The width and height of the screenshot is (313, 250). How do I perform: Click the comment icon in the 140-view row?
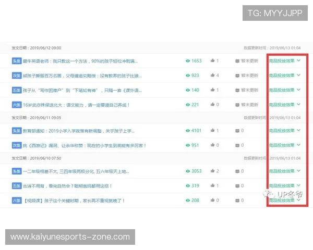pos(237,91)
